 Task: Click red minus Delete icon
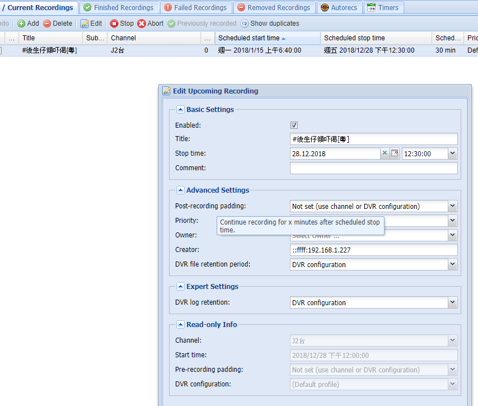pyautogui.click(x=47, y=24)
